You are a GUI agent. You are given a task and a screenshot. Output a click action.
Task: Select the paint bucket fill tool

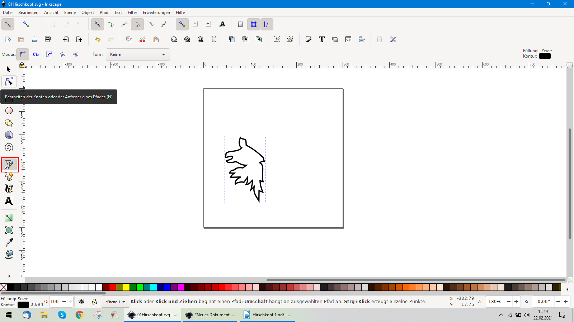(x=9, y=254)
